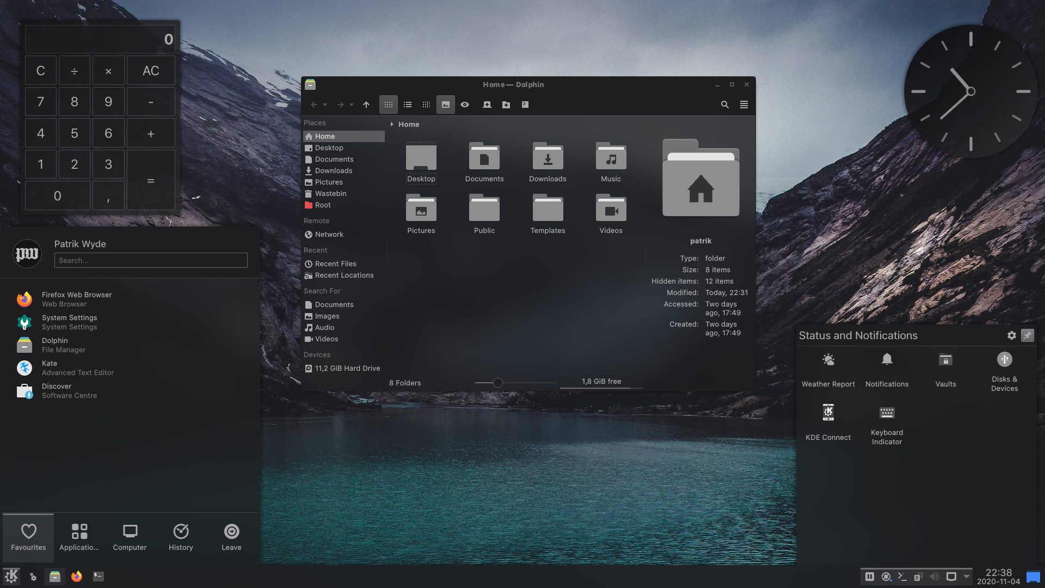Select the Downloads folder in sidebar
Image resolution: width=1045 pixels, height=588 pixels.
333,170
